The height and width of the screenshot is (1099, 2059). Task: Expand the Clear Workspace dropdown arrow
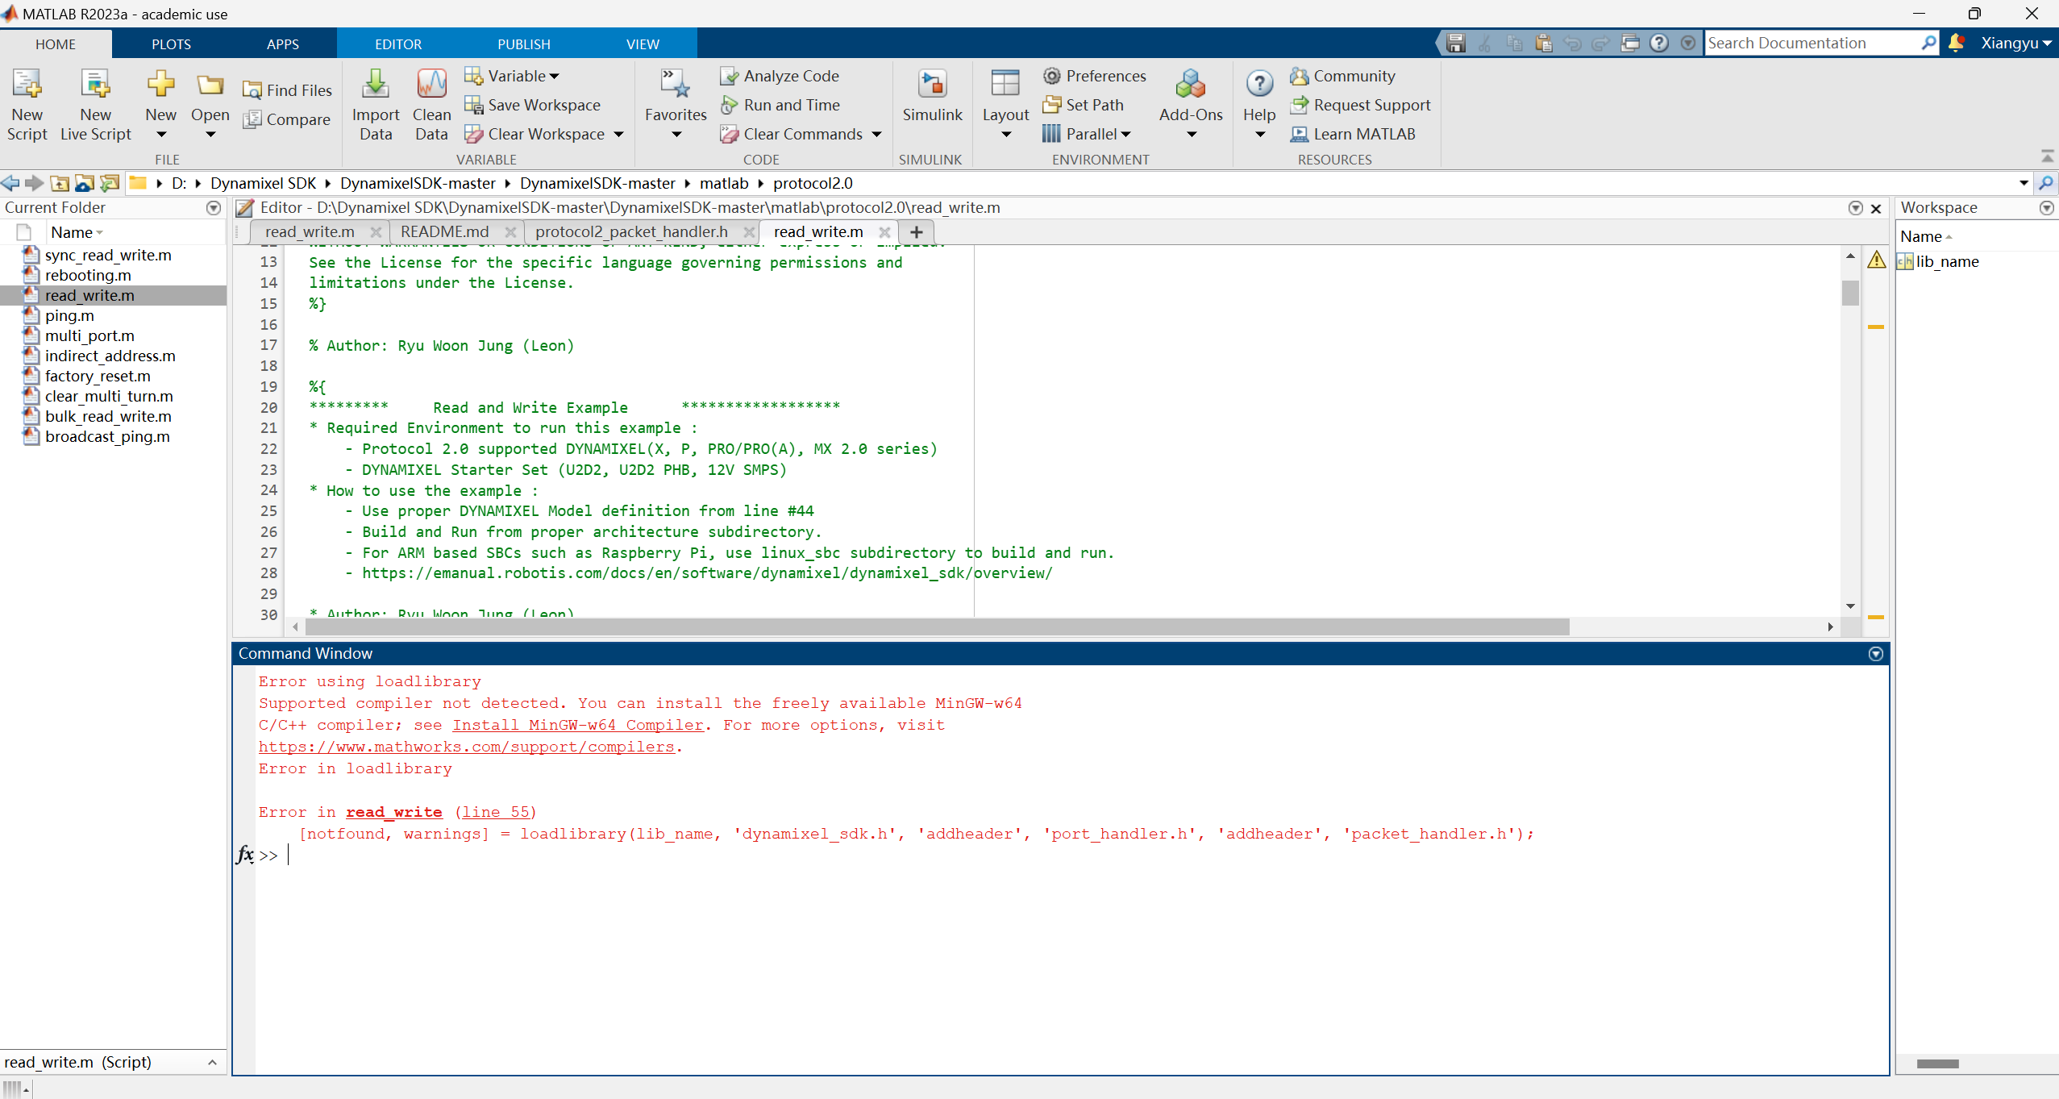point(619,134)
